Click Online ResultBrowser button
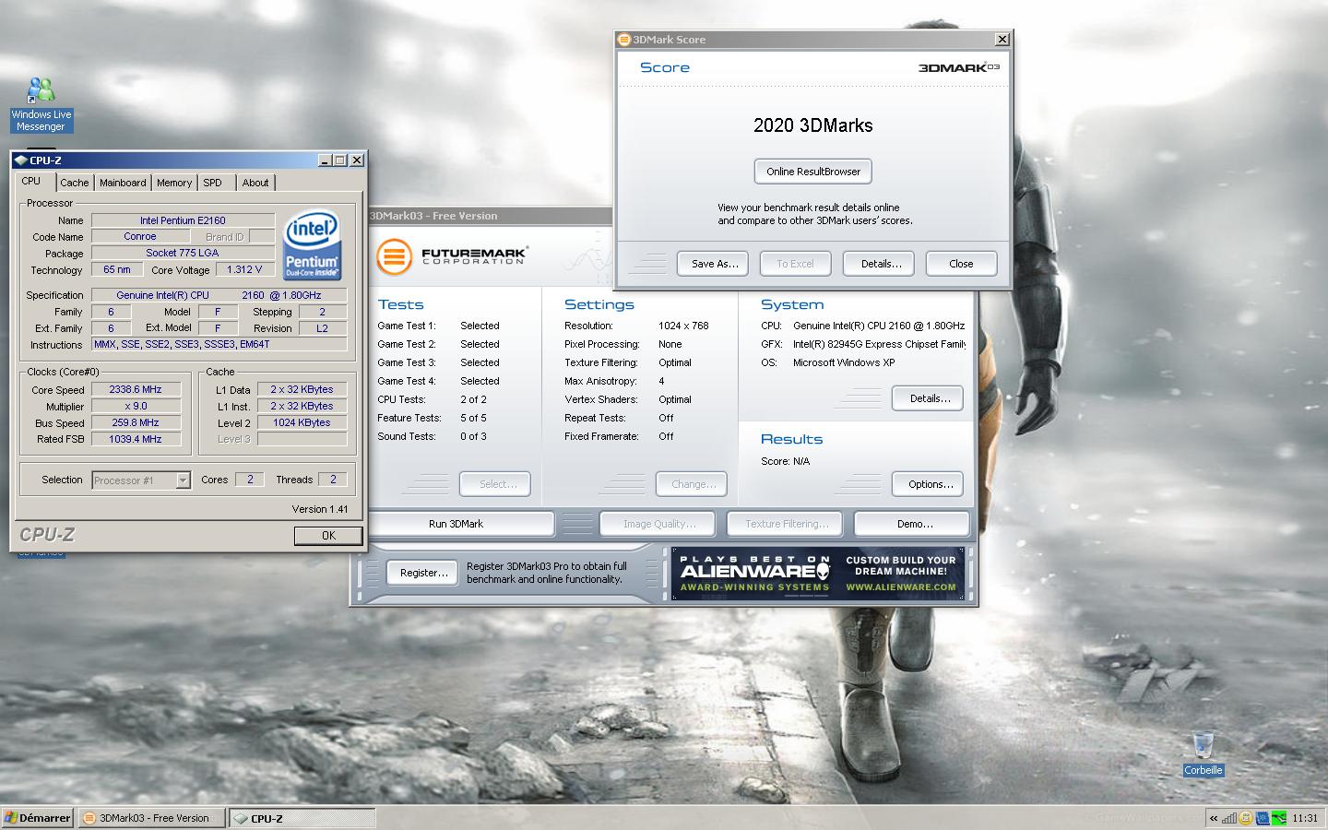This screenshot has width=1328, height=830. tap(813, 172)
